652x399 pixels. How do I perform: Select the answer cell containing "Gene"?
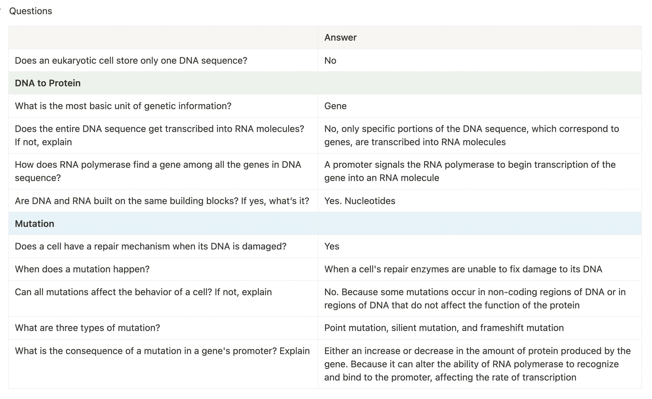click(x=335, y=106)
